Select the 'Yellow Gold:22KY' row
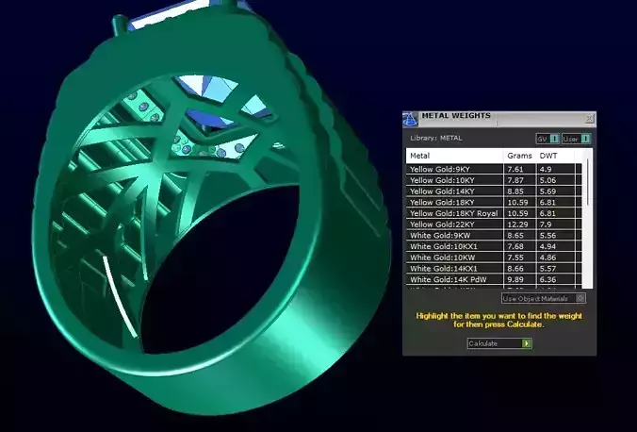Screen dimensions: 637x432 494,224
